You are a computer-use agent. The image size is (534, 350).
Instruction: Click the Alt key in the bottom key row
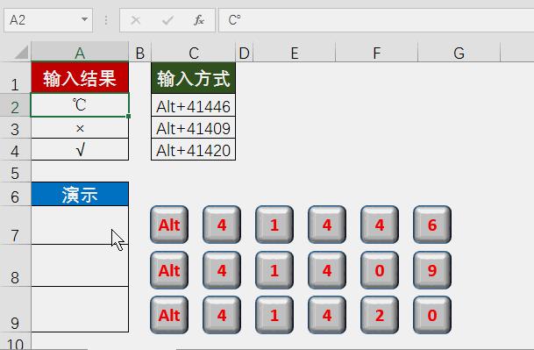169,315
